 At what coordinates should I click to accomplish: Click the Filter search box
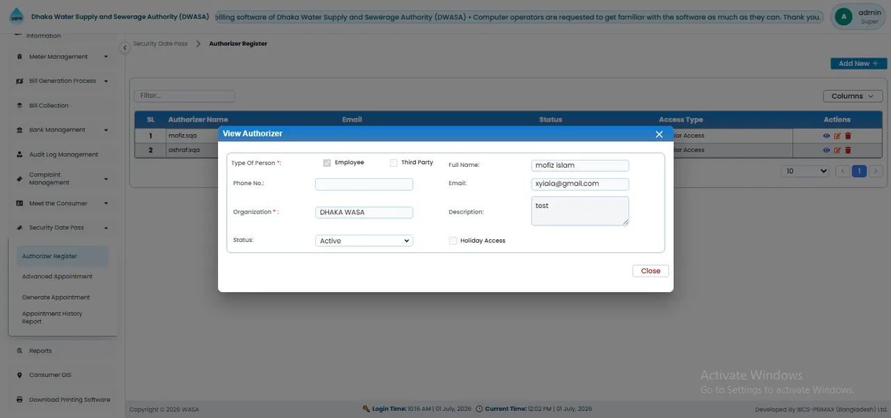184,96
